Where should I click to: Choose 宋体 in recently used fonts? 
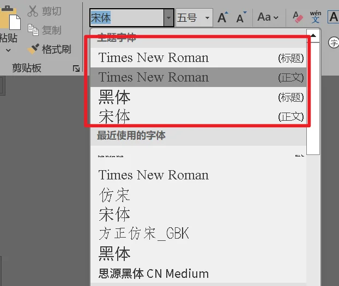coord(198,214)
